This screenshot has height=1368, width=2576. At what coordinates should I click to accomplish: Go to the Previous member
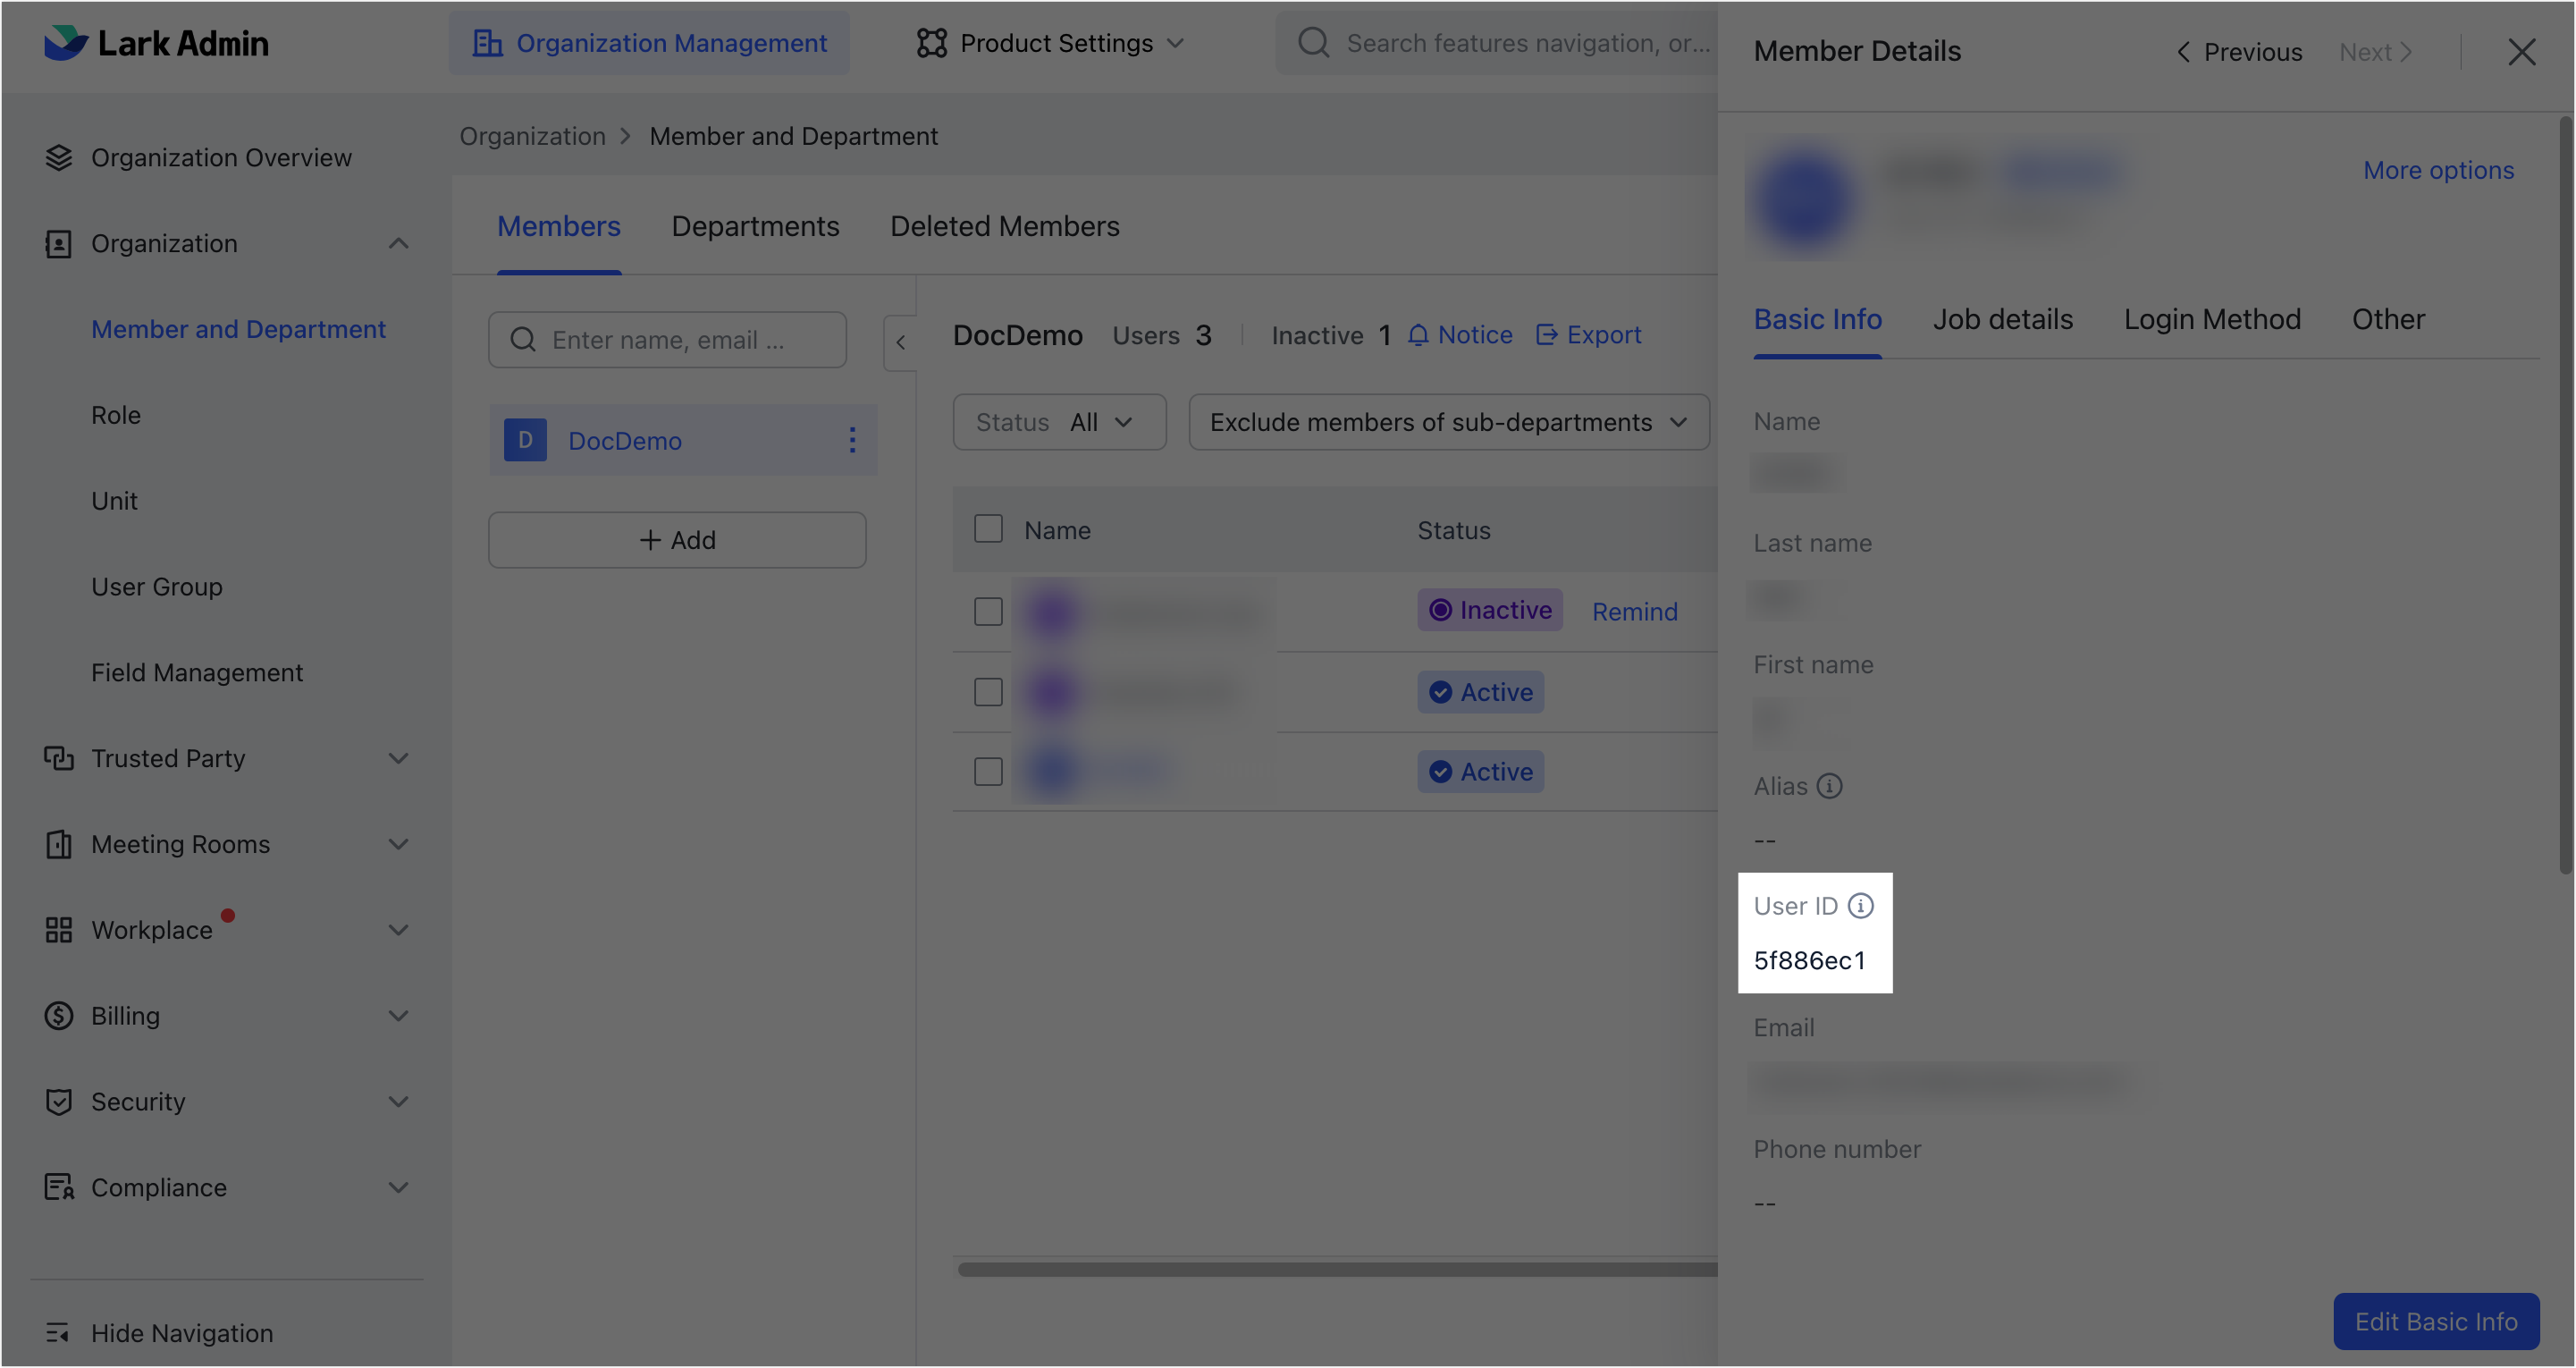(x=2240, y=52)
